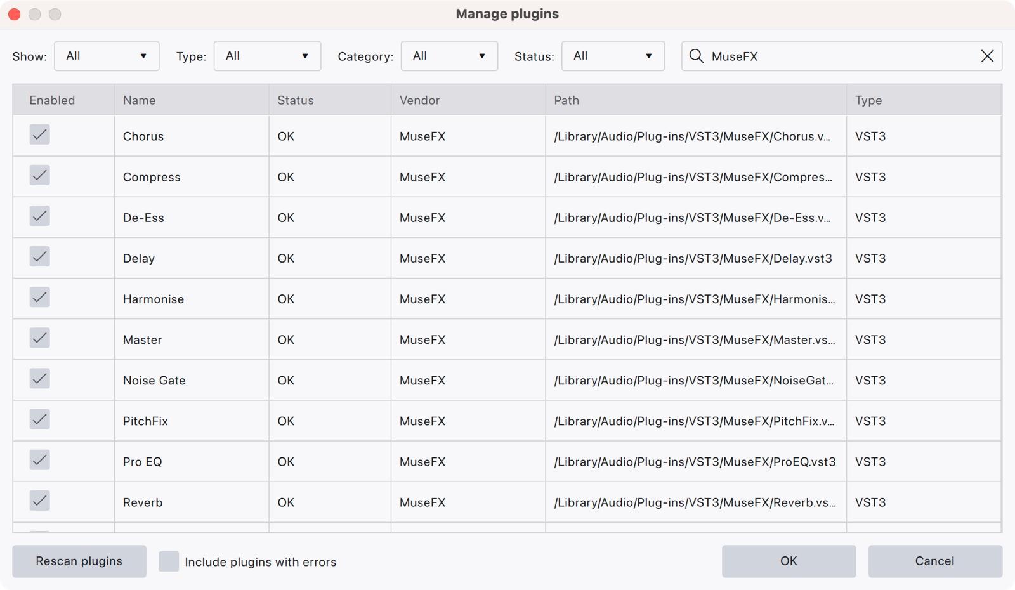Clear the MuseFX search with the X icon
Image resolution: width=1015 pixels, height=590 pixels.
click(x=987, y=56)
